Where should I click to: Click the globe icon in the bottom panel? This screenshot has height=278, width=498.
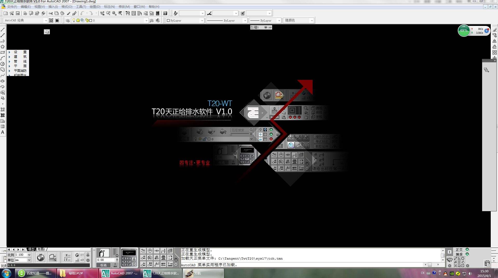pos(41,257)
